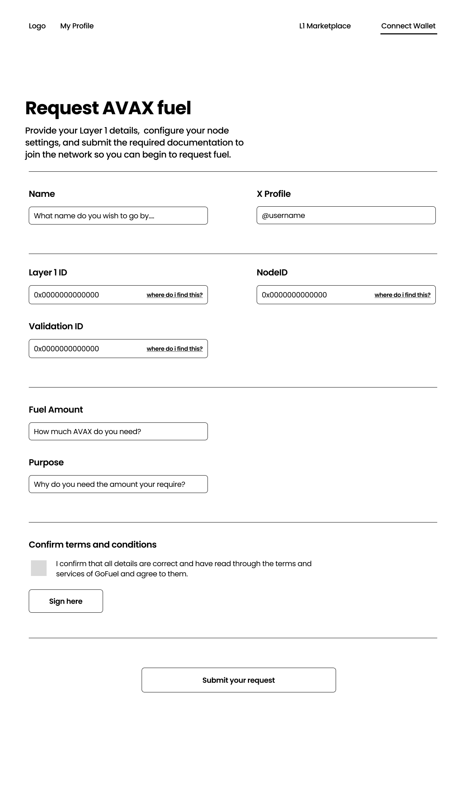Open the My Profile page
This screenshot has width=466, height=787.
[x=77, y=26]
